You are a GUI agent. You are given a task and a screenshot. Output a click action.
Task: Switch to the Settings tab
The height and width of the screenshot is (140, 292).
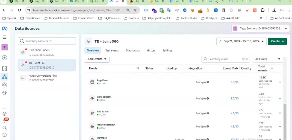click(x=167, y=50)
